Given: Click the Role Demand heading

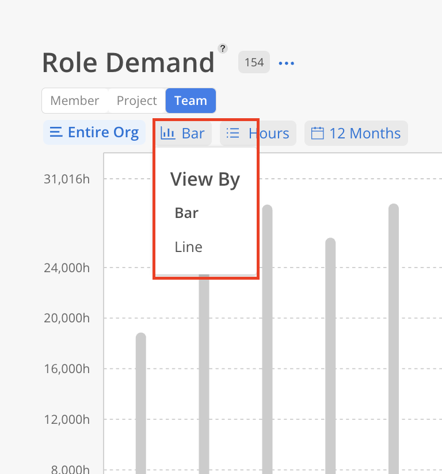Looking at the screenshot, I should point(128,63).
